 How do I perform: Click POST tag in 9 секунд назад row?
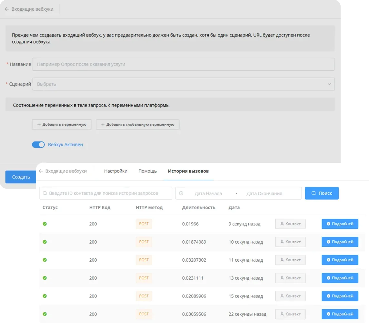pos(144,224)
